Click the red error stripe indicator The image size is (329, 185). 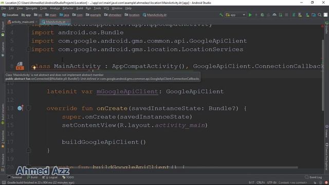(x=322, y=26)
